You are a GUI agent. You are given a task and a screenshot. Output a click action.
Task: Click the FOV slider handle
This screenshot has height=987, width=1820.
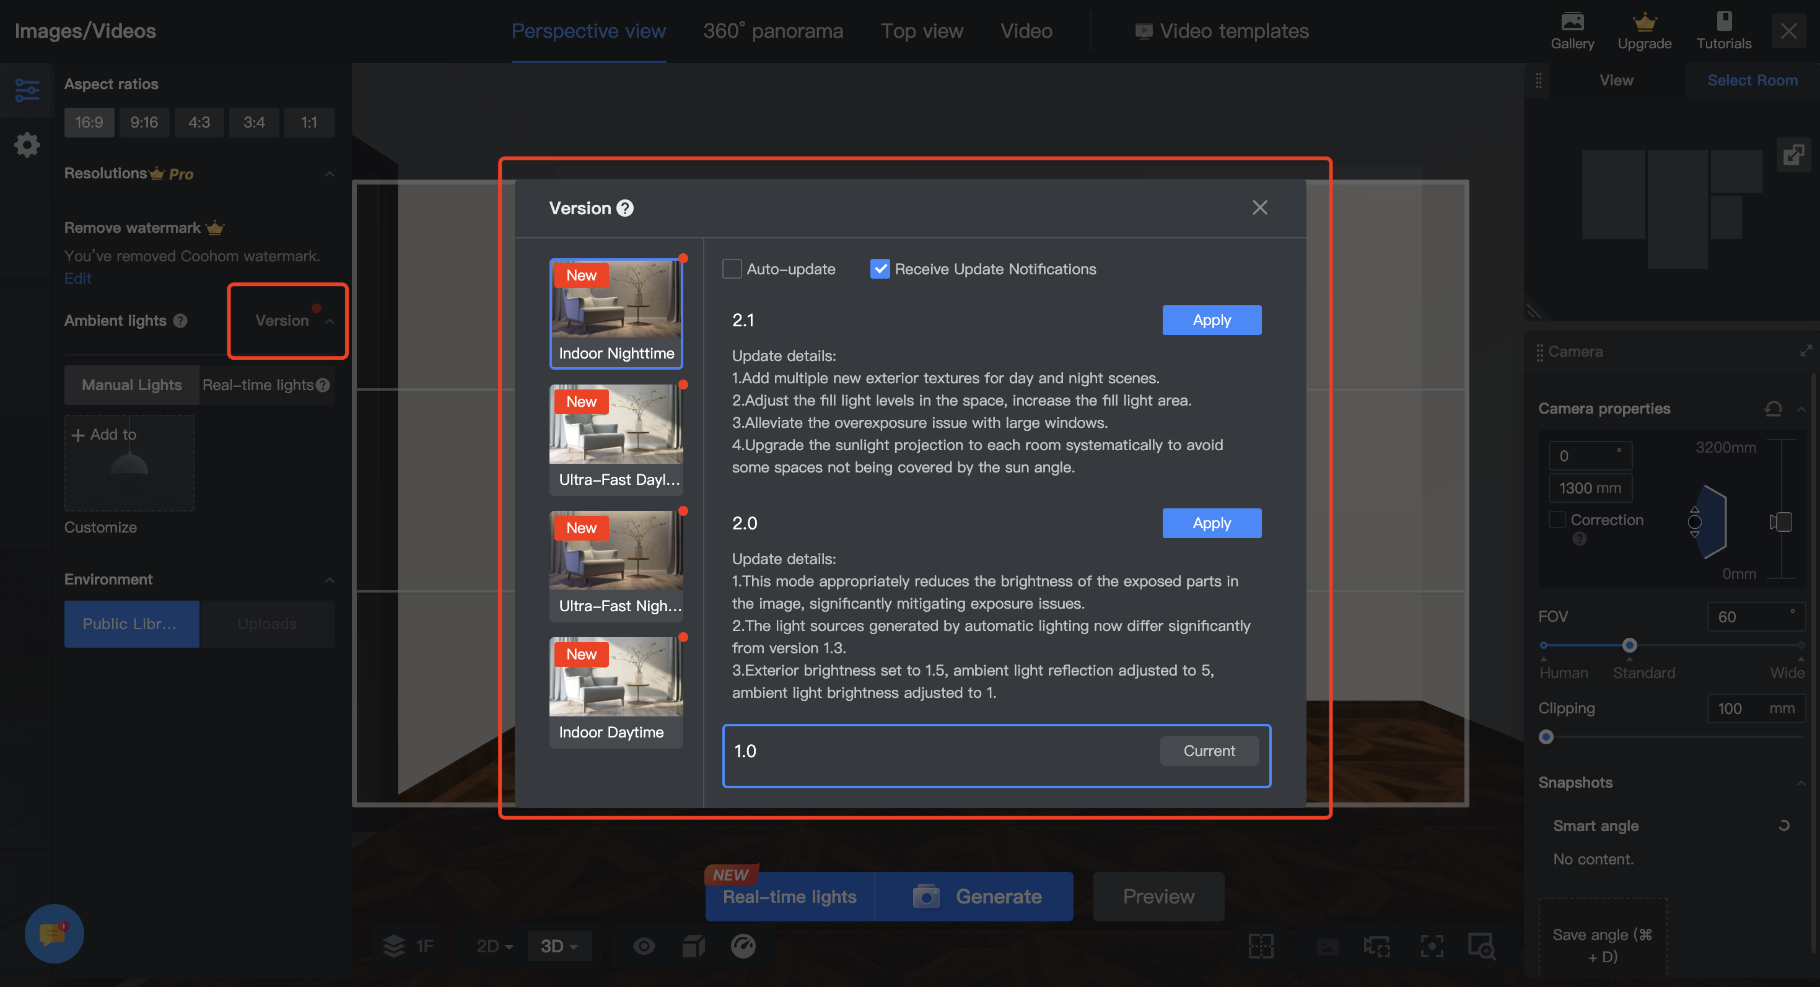1629,645
